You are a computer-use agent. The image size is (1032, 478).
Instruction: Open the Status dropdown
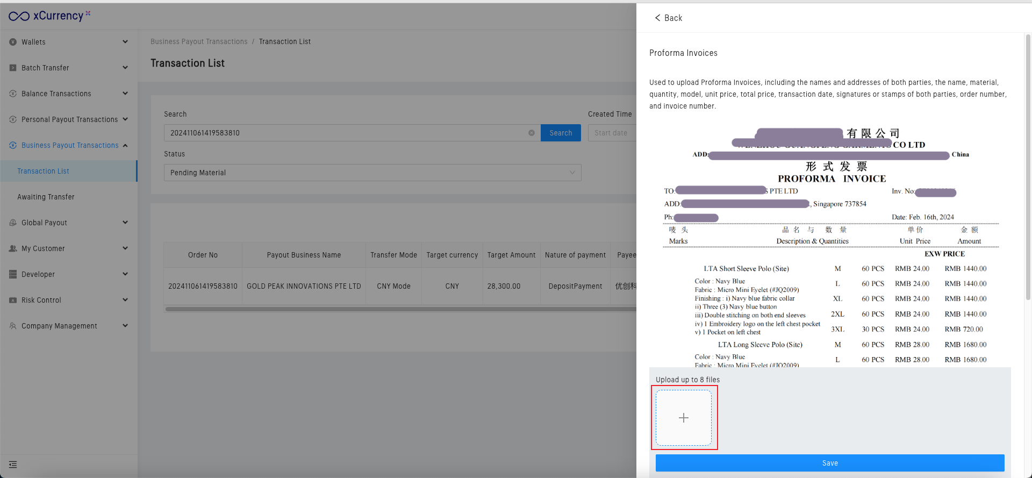pos(372,173)
